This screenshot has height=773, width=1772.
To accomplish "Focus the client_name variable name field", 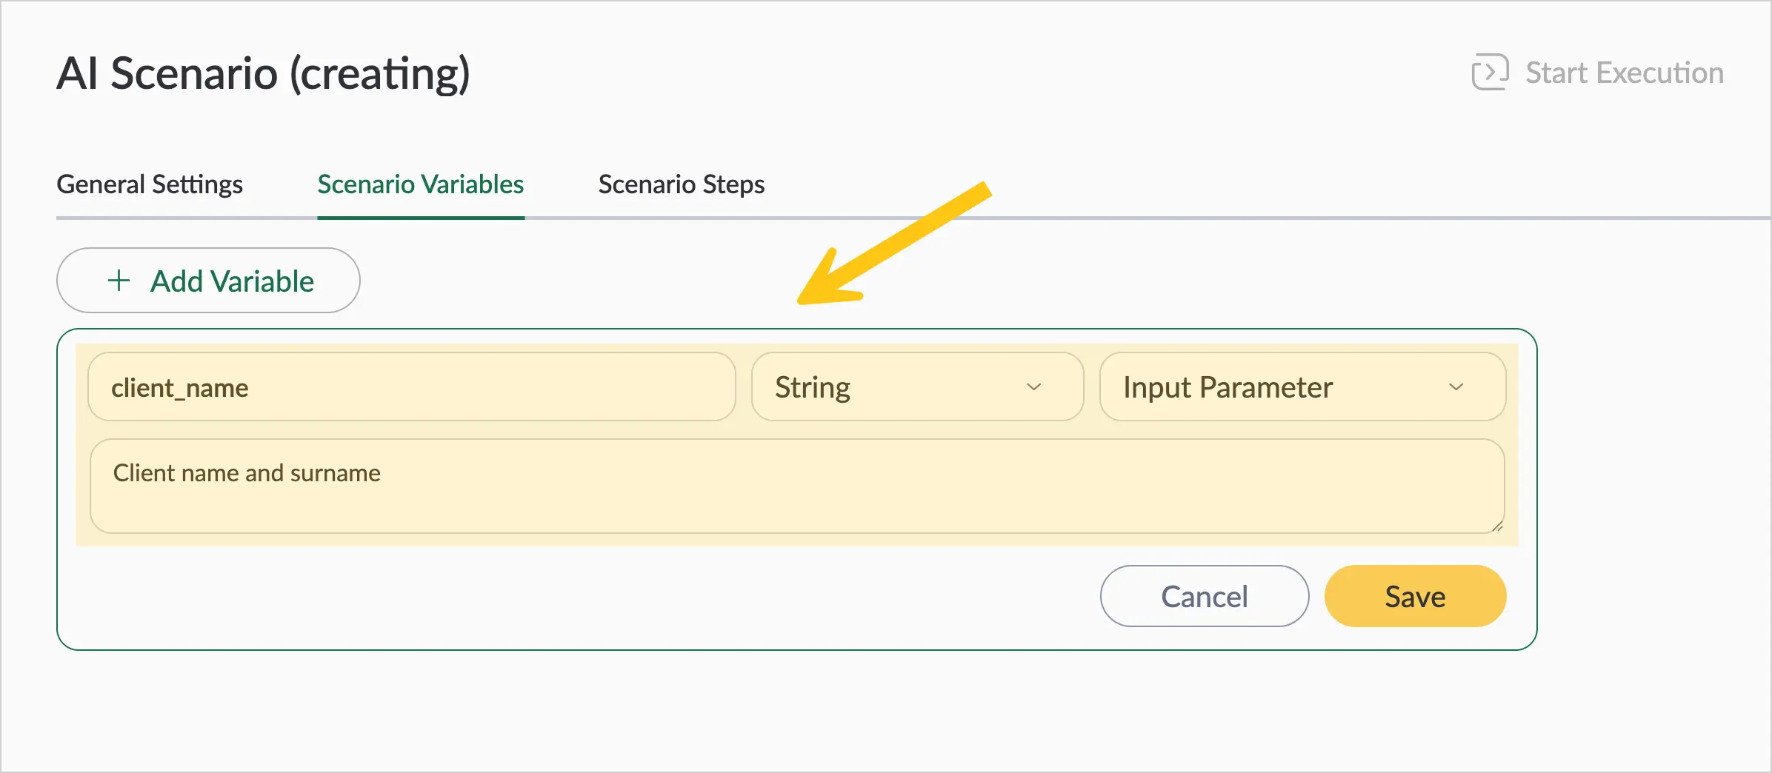I will pyautogui.click(x=412, y=386).
